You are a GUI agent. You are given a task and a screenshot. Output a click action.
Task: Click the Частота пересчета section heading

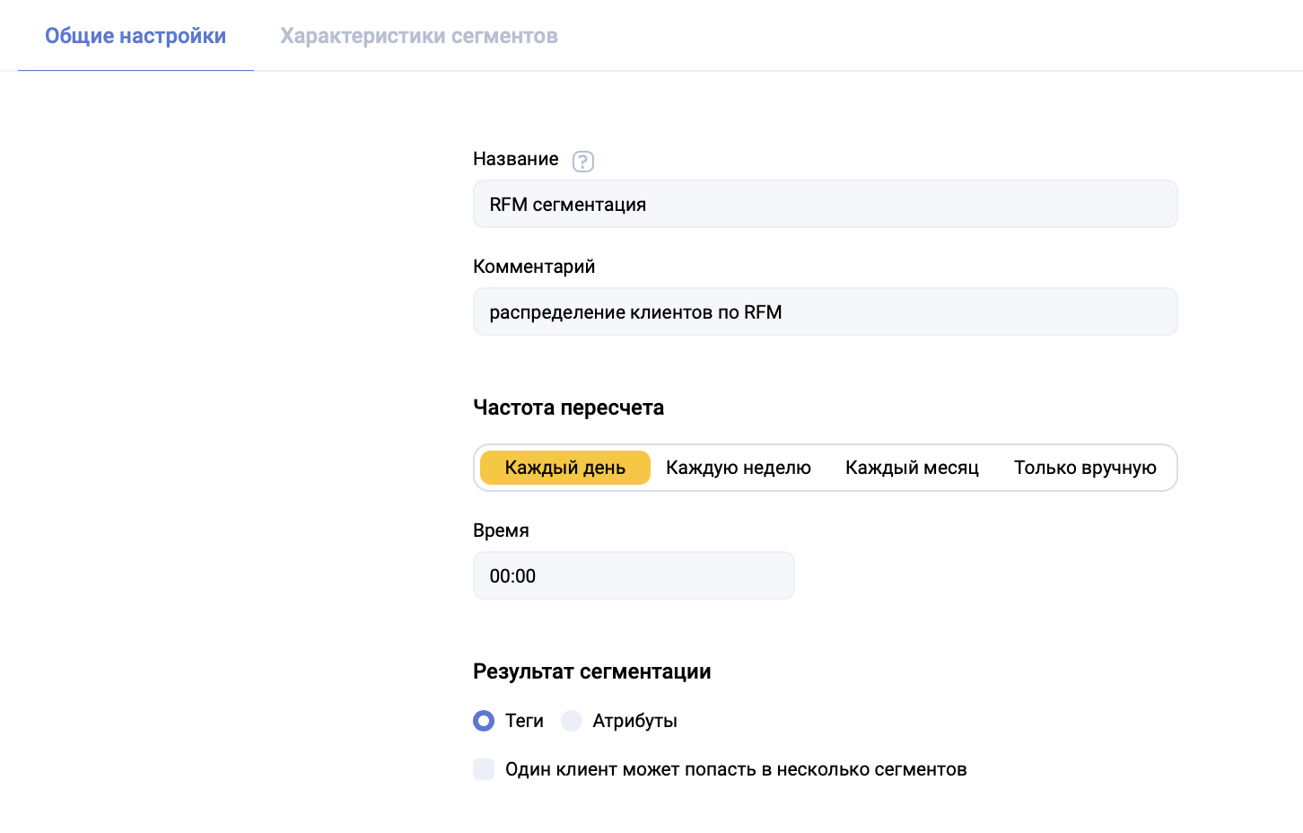(x=568, y=408)
